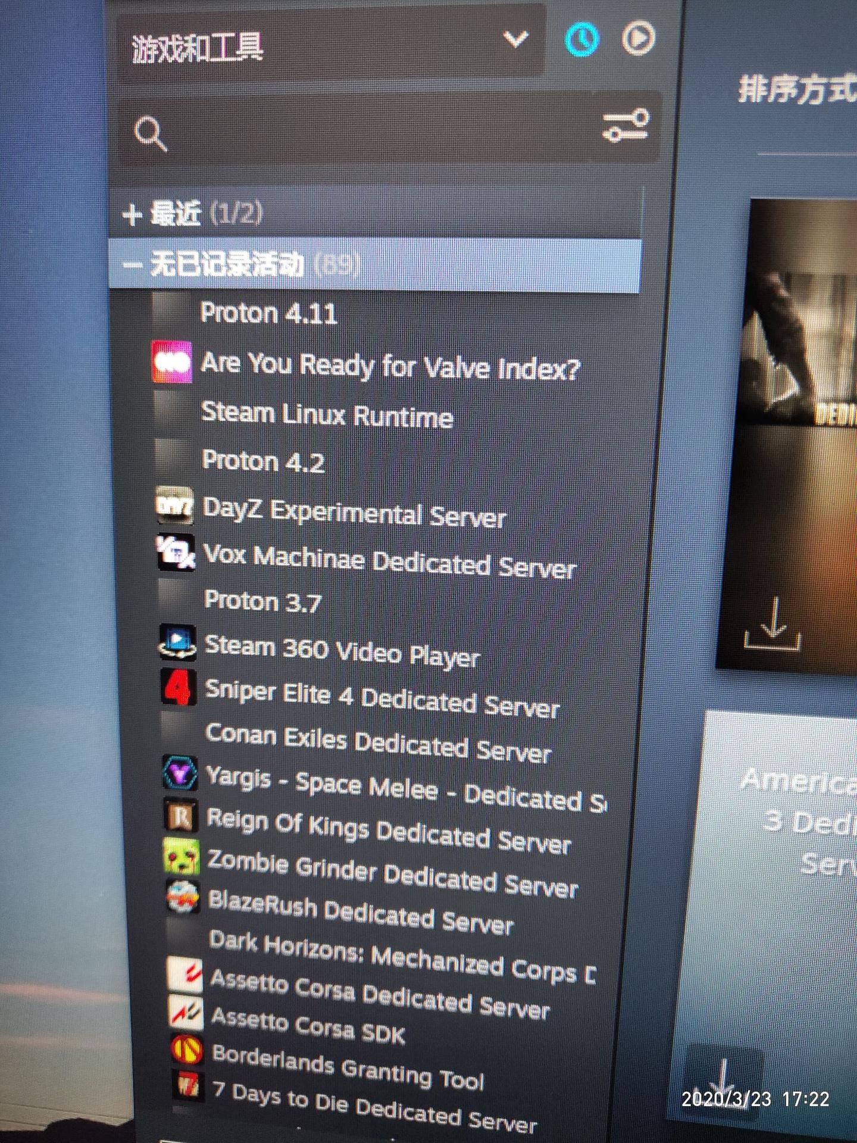Image resolution: width=857 pixels, height=1143 pixels.
Task: Click the Yargis Space Melee icon
Action: (x=180, y=773)
